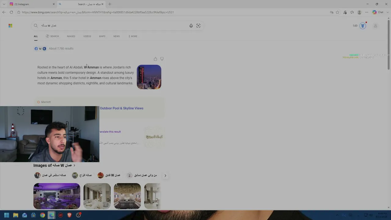
Task: Open the result sources icons cluster
Action: 40,49
